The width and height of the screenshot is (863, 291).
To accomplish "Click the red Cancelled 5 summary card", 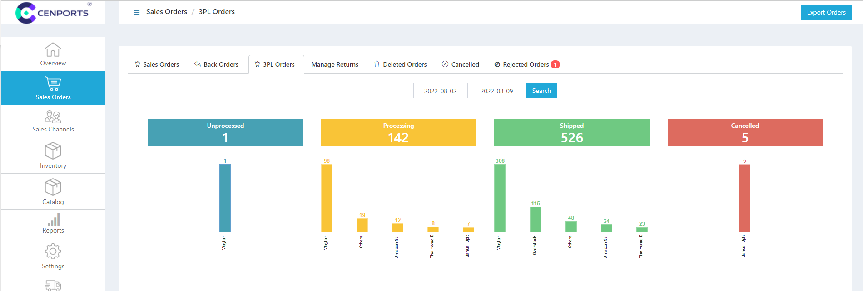I will pos(745,132).
